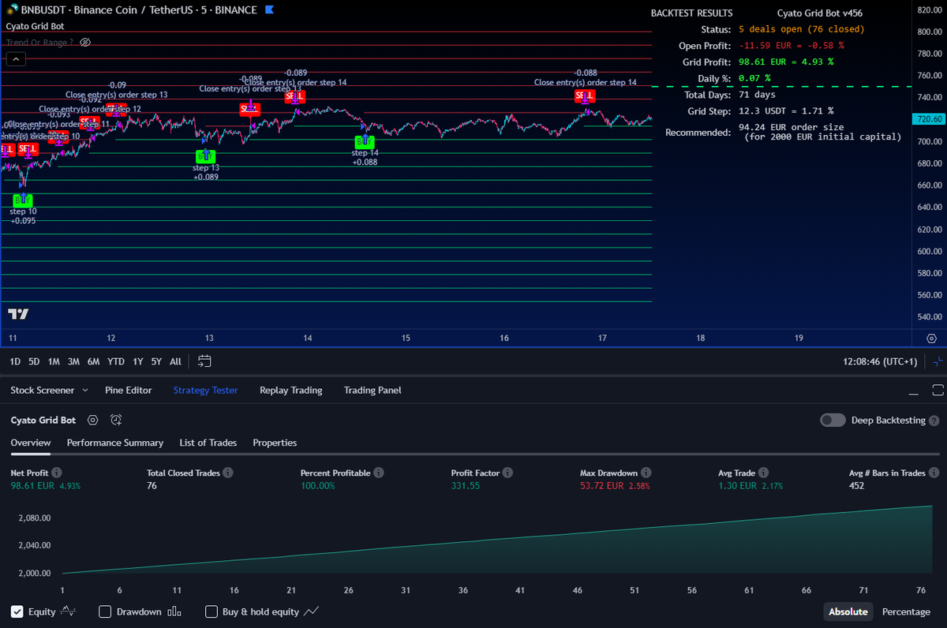Click the step 14 buy marker

tap(364, 142)
